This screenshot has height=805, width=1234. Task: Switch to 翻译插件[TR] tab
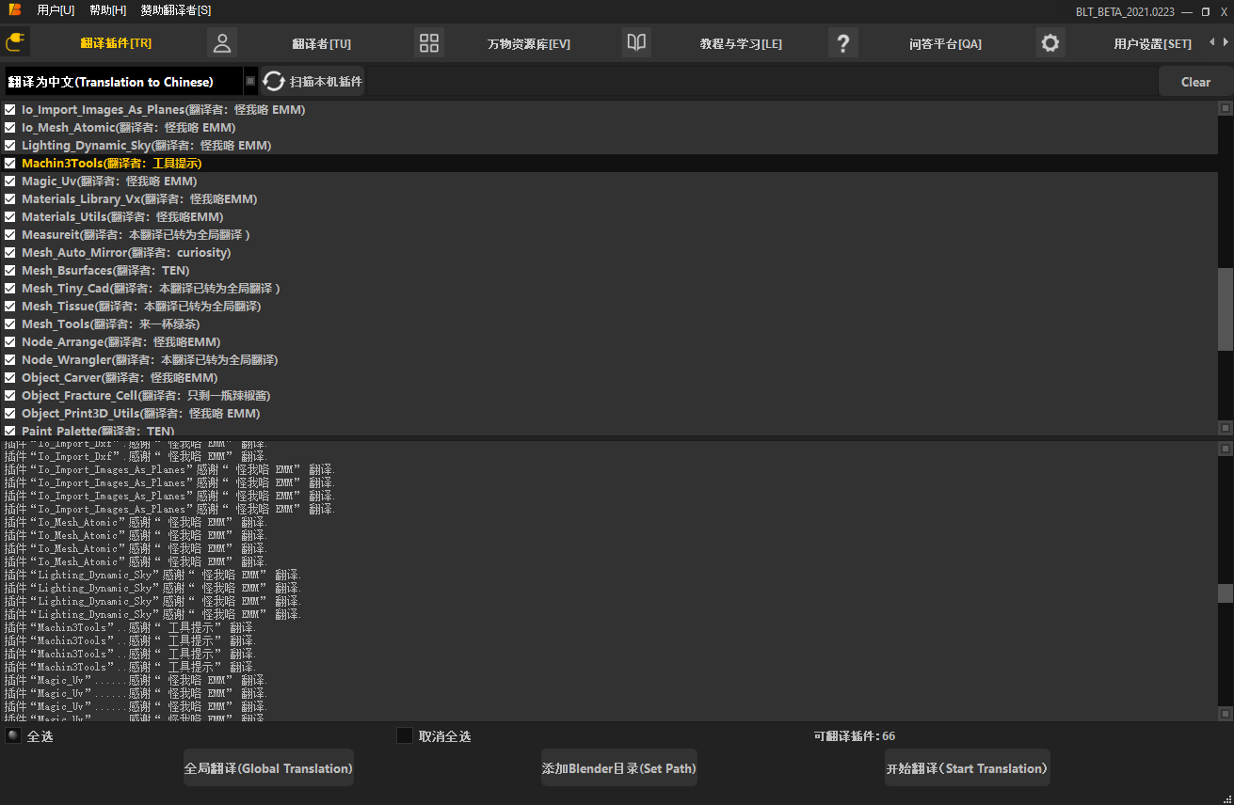click(116, 43)
